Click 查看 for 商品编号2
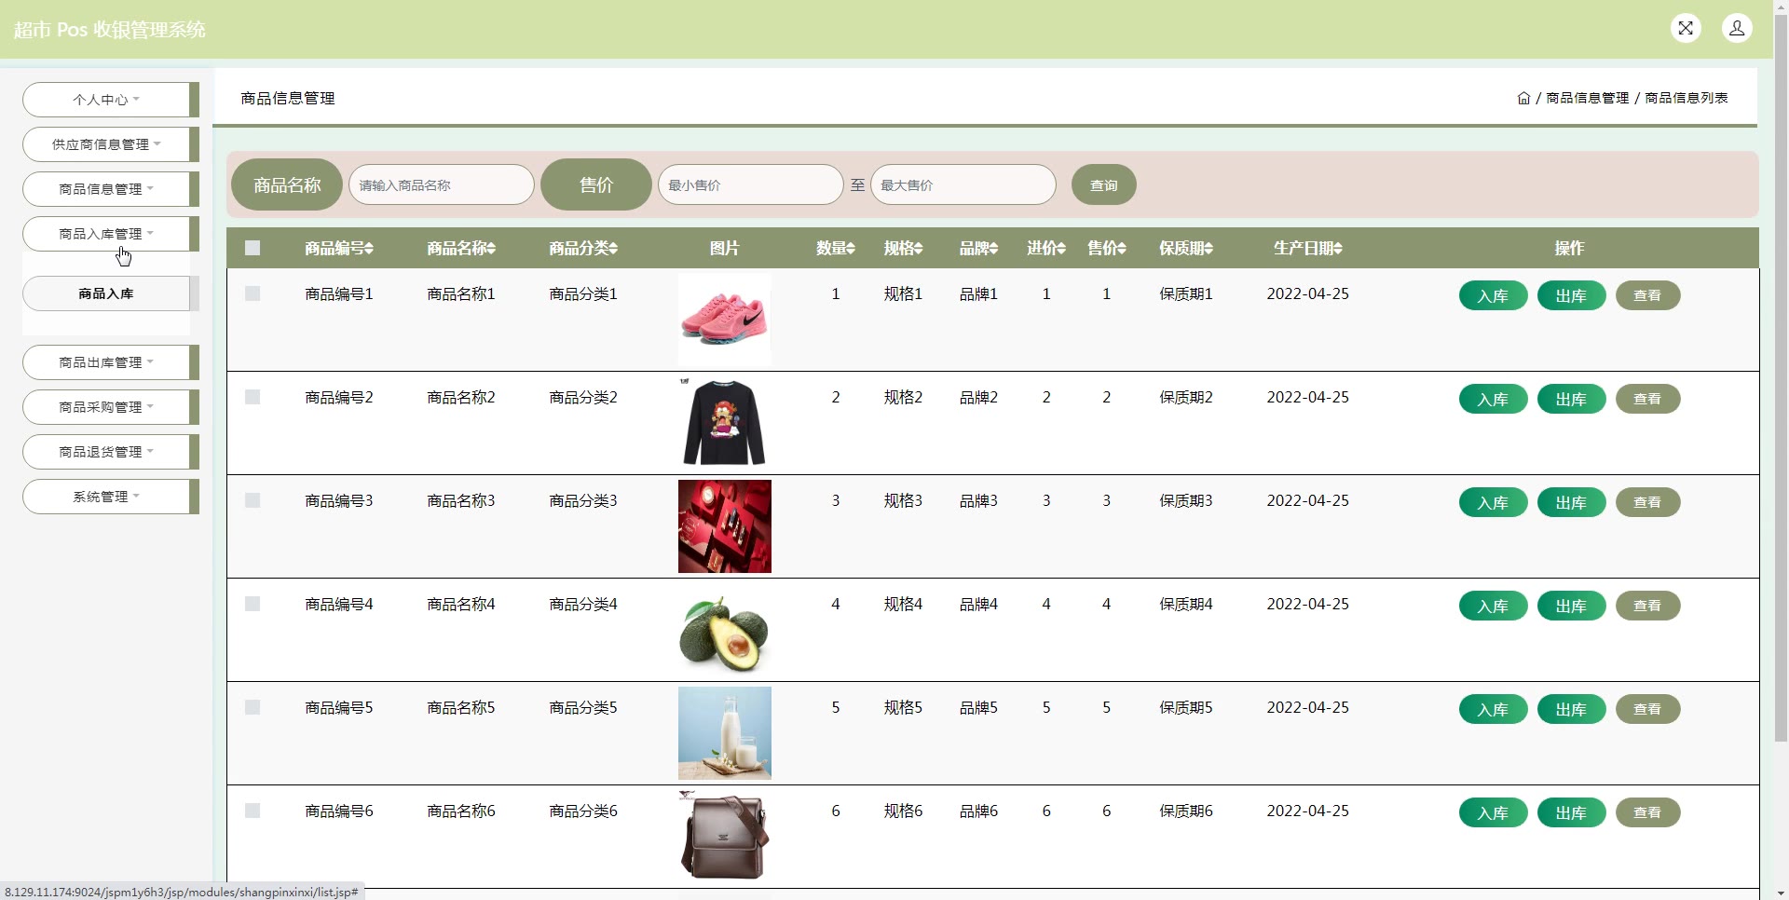 tap(1647, 399)
